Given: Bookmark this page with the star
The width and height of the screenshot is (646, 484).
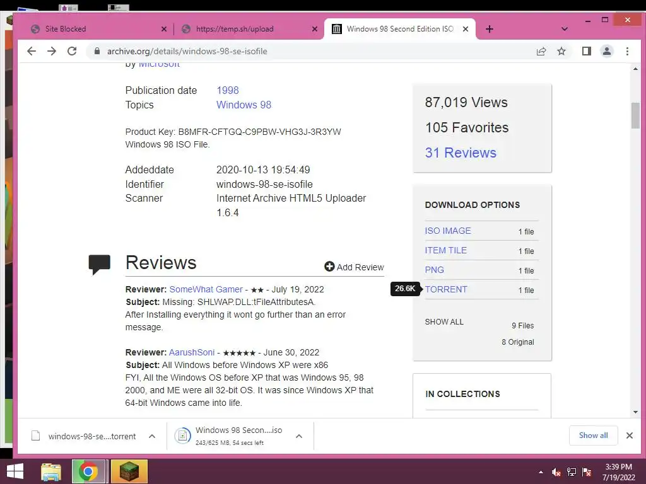Looking at the screenshot, I should [x=561, y=51].
